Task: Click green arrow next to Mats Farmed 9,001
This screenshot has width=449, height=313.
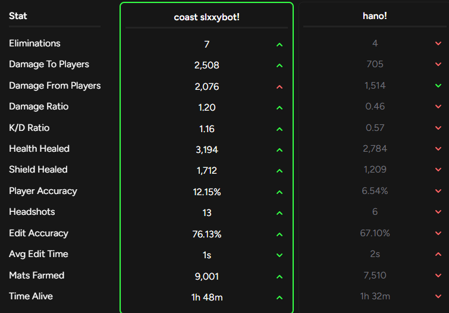Action: coord(280,277)
